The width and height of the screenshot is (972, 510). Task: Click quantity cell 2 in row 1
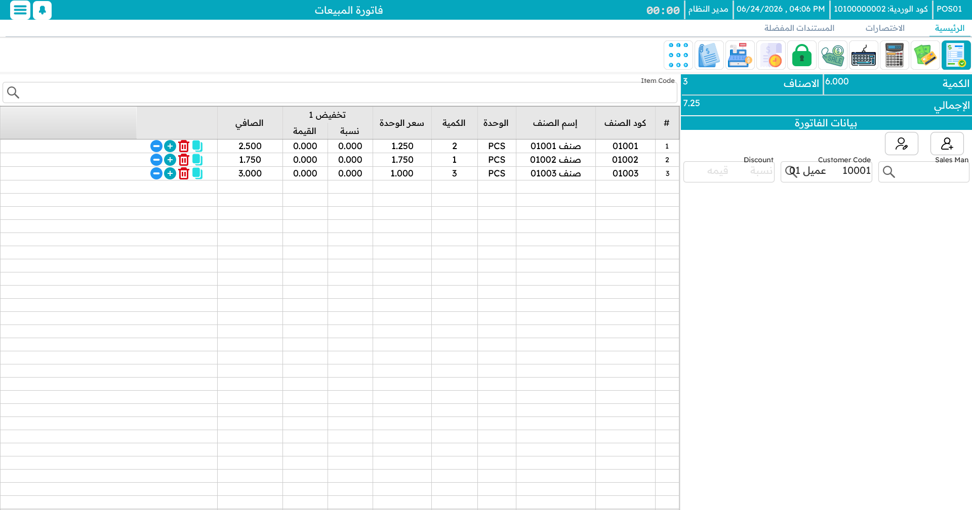(454, 146)
